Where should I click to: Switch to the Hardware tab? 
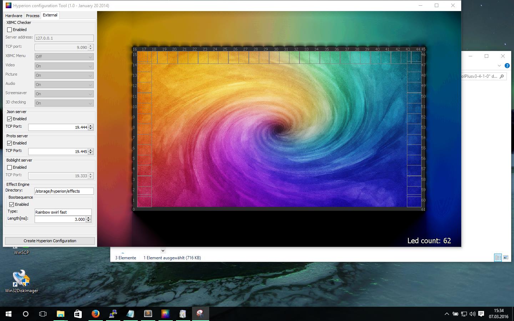click(x=14, y=16)
